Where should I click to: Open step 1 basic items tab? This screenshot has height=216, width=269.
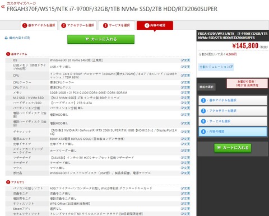pos(39,25)
